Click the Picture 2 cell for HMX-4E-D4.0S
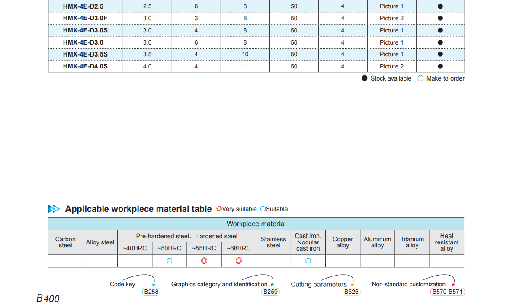The image size is (513, 308). [391, 66]
